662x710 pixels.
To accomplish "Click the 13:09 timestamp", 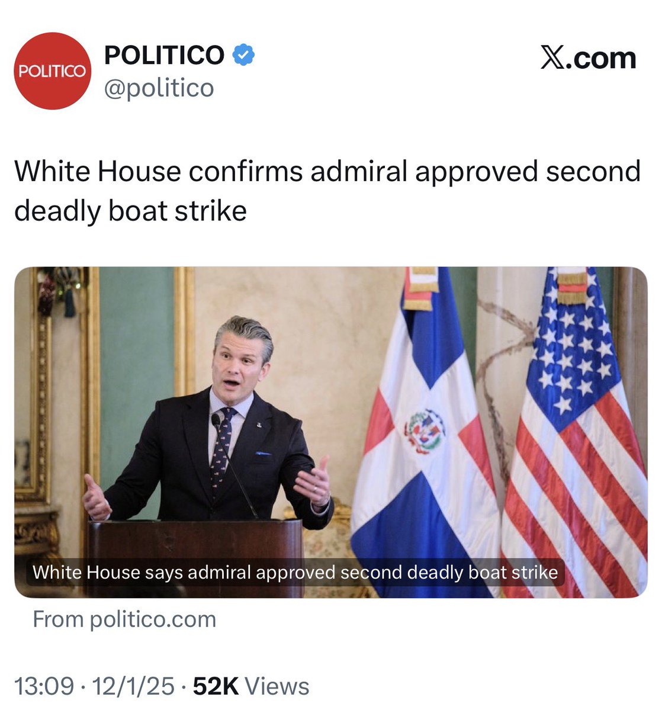I will [44, 686].
